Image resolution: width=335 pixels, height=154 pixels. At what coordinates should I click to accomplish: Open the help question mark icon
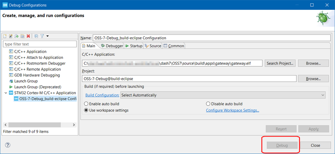(x=8, y=145)
